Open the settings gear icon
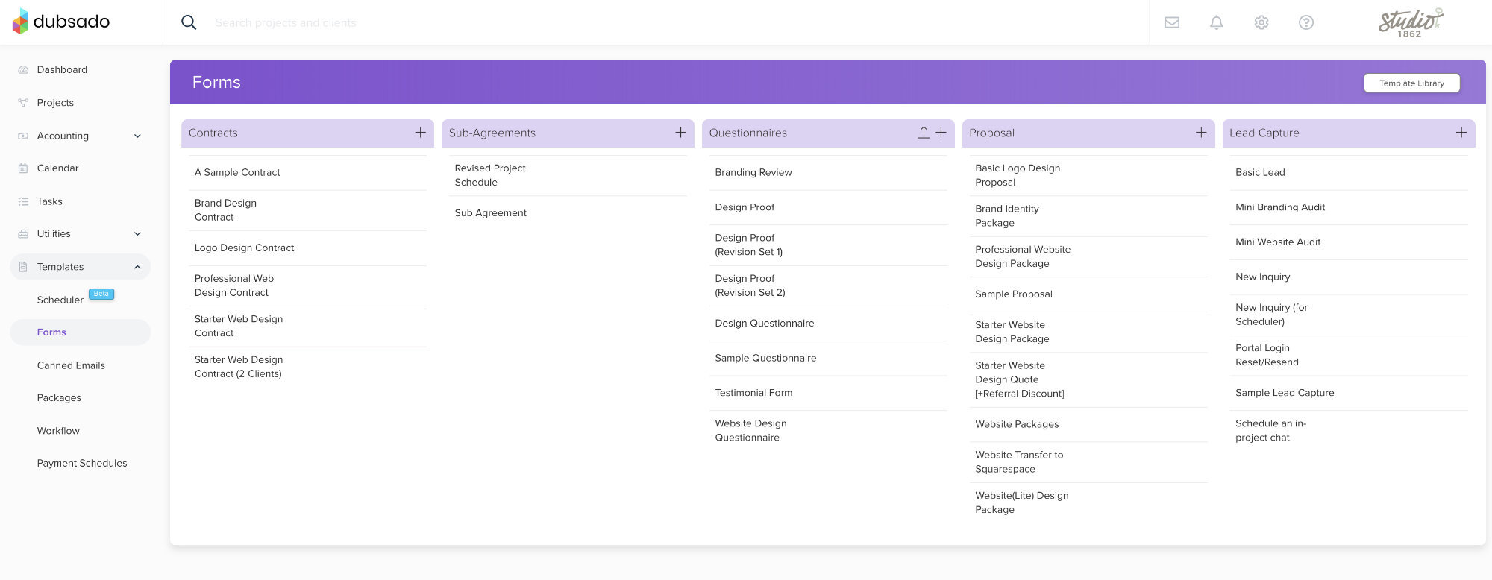Viewport: 1492px width, 580px height. coord(1261,22)
